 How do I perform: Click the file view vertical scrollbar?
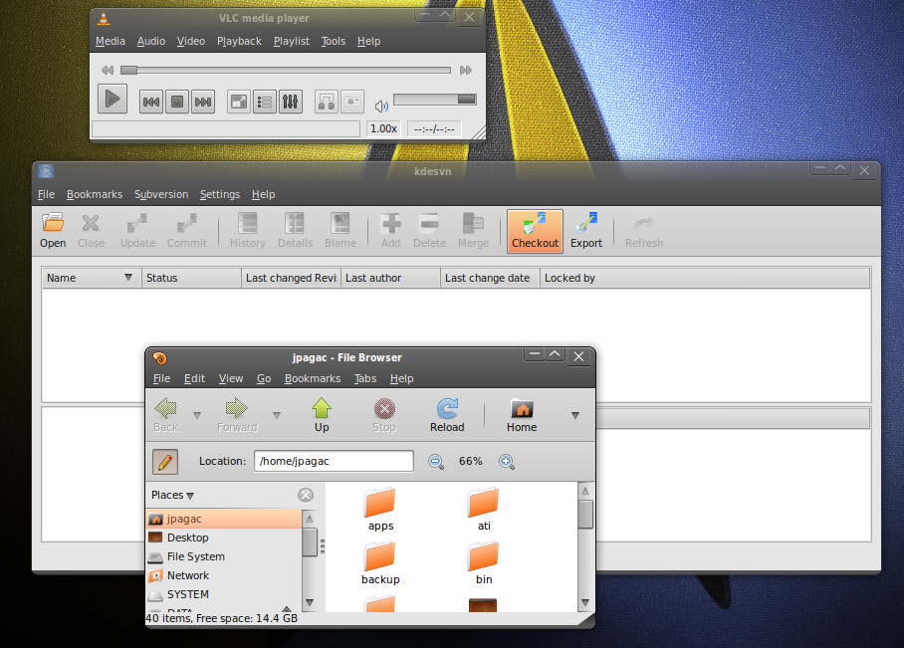tap(585, 546)
